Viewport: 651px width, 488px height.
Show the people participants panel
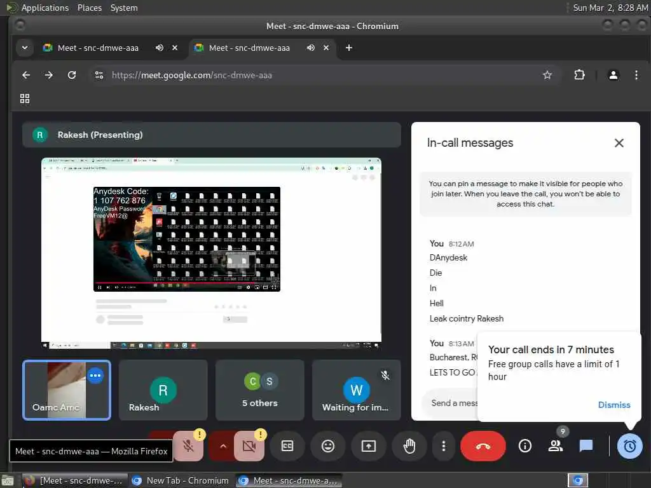coord(556,446)
